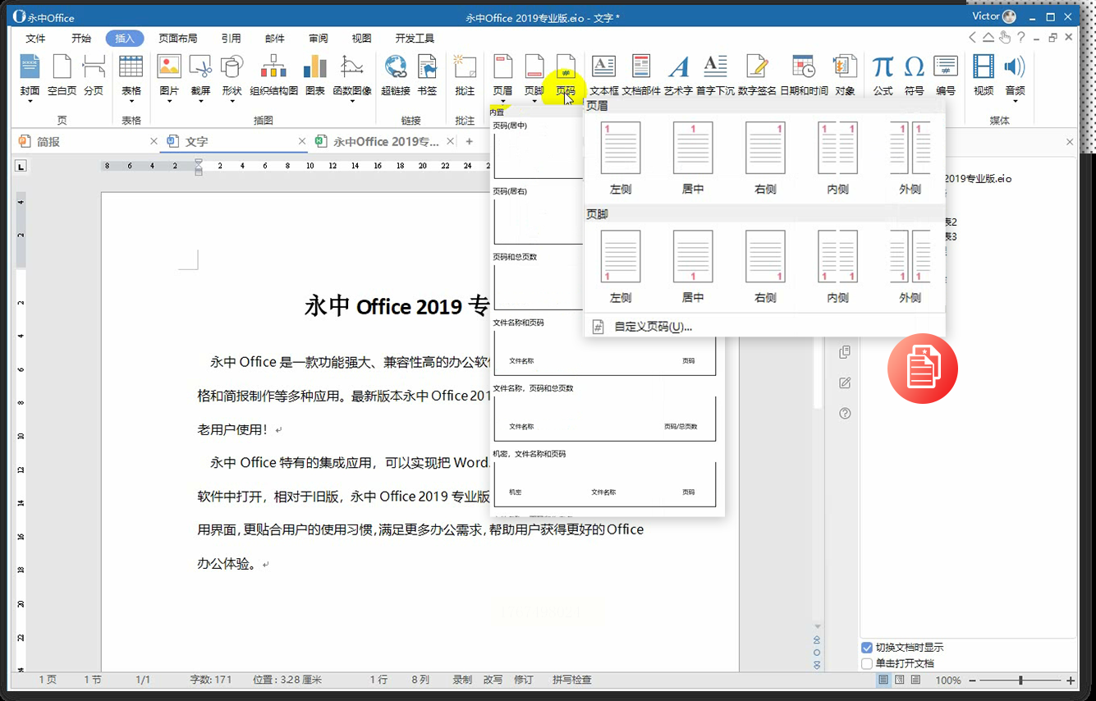Viewport: 1096px width, 701px height.
Task: Insert a chart using 图表 icon
Action: [x=314, y=68]
